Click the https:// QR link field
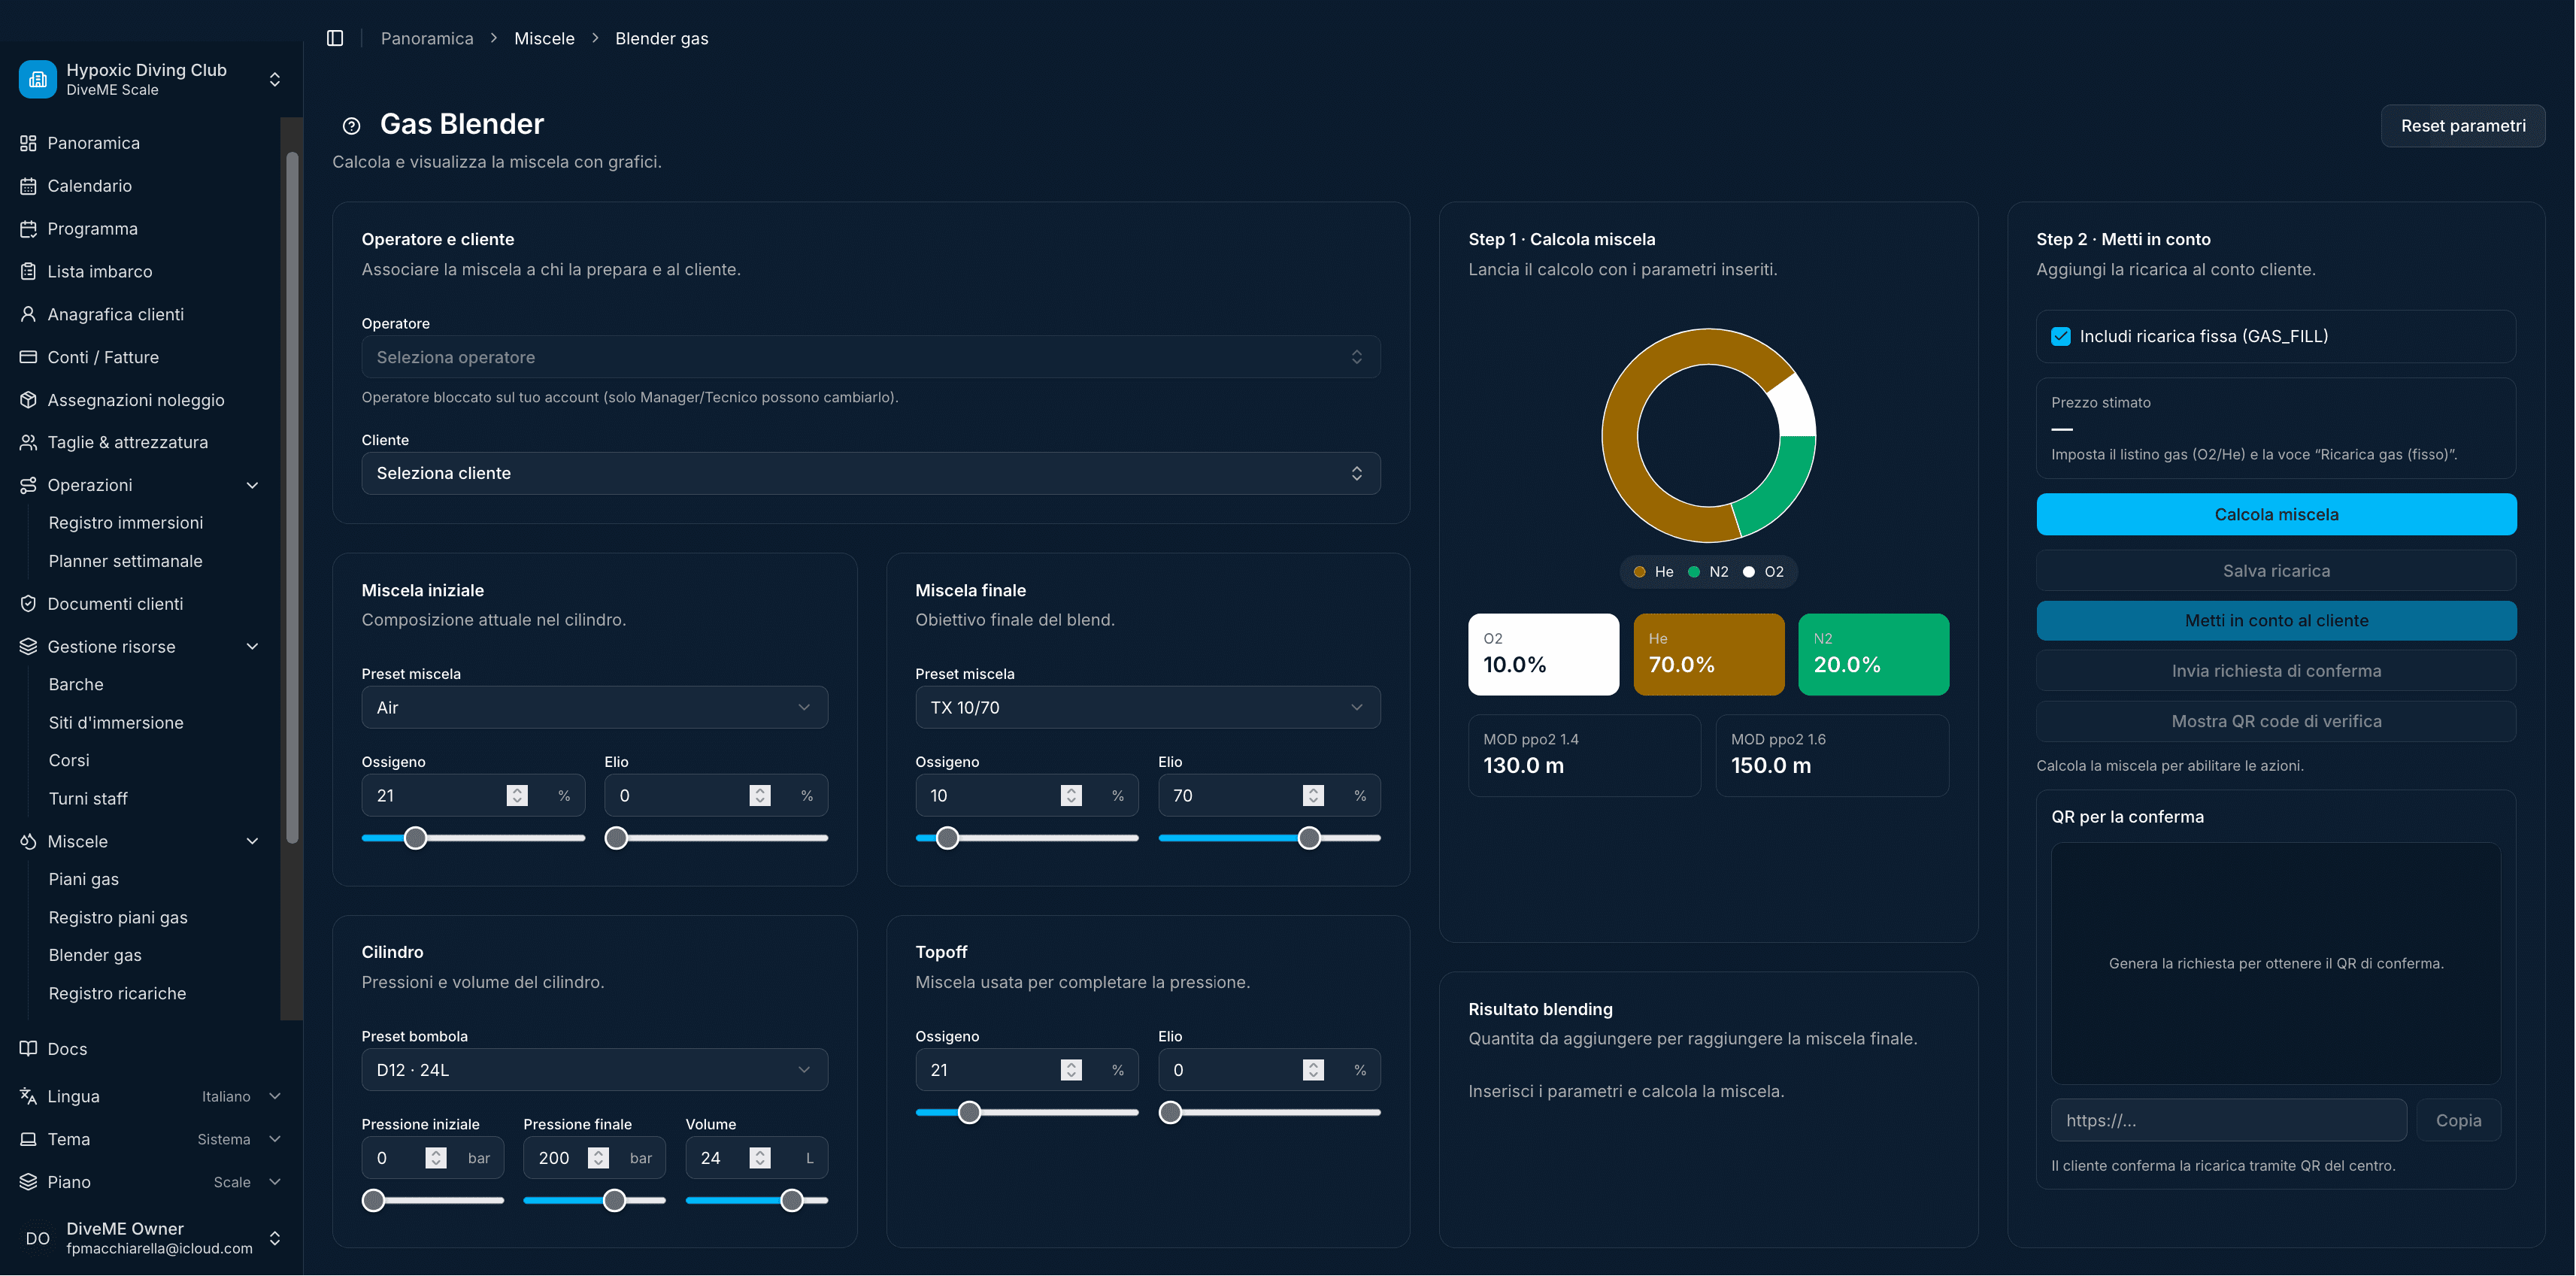This screenshot has width=2576, height=1276. point(2228,1121)
